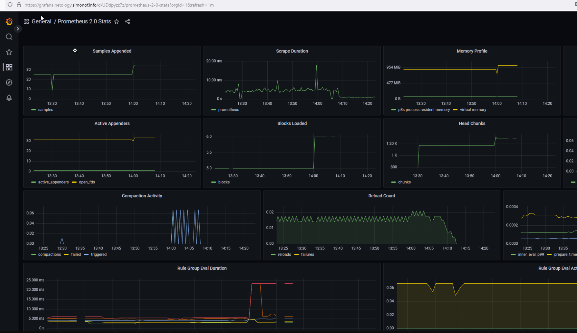Click the browser address bar URL
The width and height of the screenshot is (577, 333).
click(119, 5)
